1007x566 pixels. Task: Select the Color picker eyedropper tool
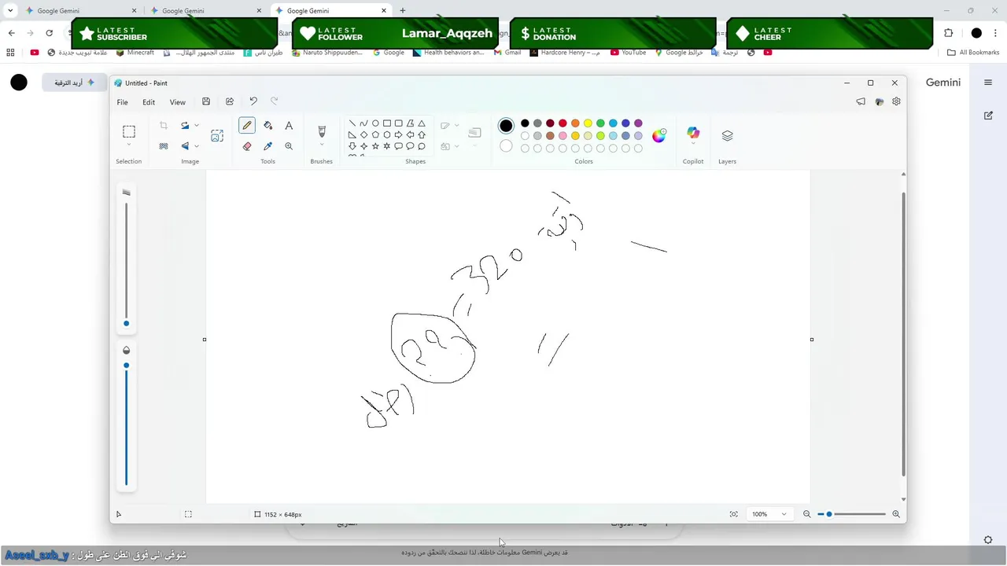pos(268,146)
